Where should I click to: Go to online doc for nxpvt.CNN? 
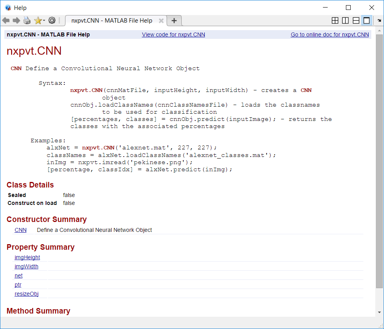tap(330, 34)
